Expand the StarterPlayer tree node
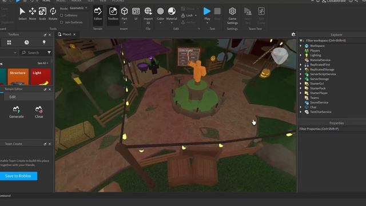Viewport: 366px width, 206px height. click(x=301, y=93)
